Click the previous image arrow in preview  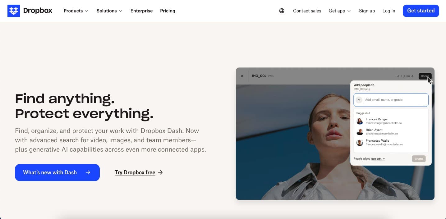(x=398, y=76)
